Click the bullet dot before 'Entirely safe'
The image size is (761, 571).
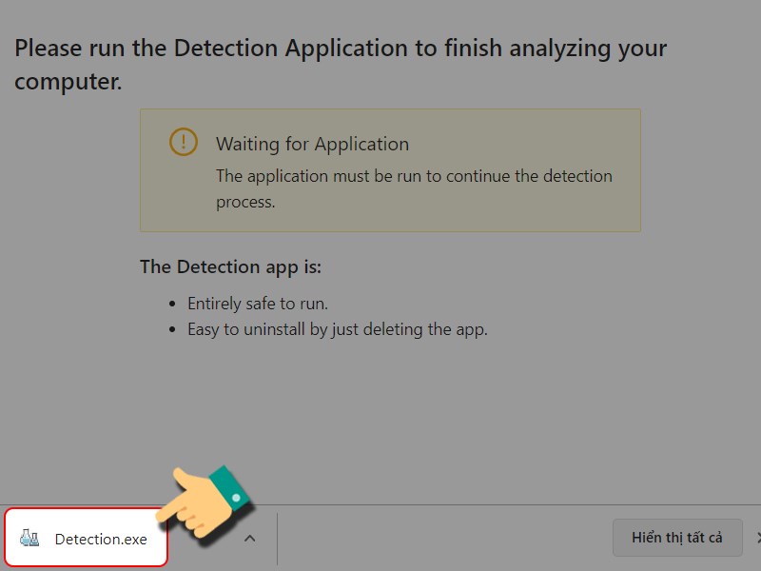172,305
